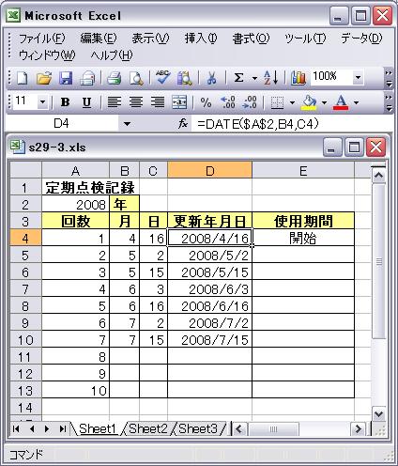Run the Spelling check ABC icon
398x466 pixels.
tap(163, 78)
